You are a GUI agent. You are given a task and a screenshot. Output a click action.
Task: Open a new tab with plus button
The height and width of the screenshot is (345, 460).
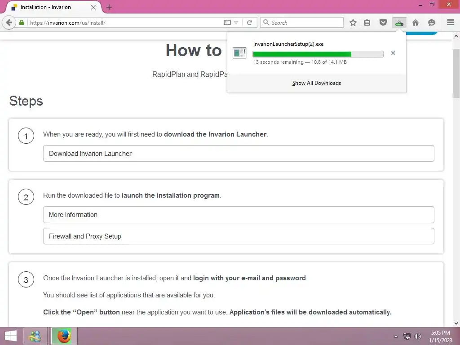pyautogui.click(x=109, y=7)
